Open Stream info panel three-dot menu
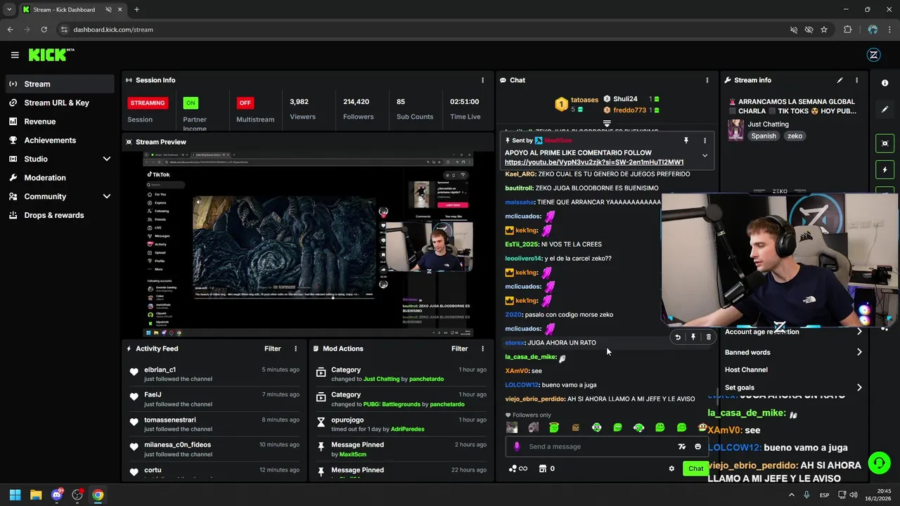The height and width of the screenshot is (506, 900). 856,80
